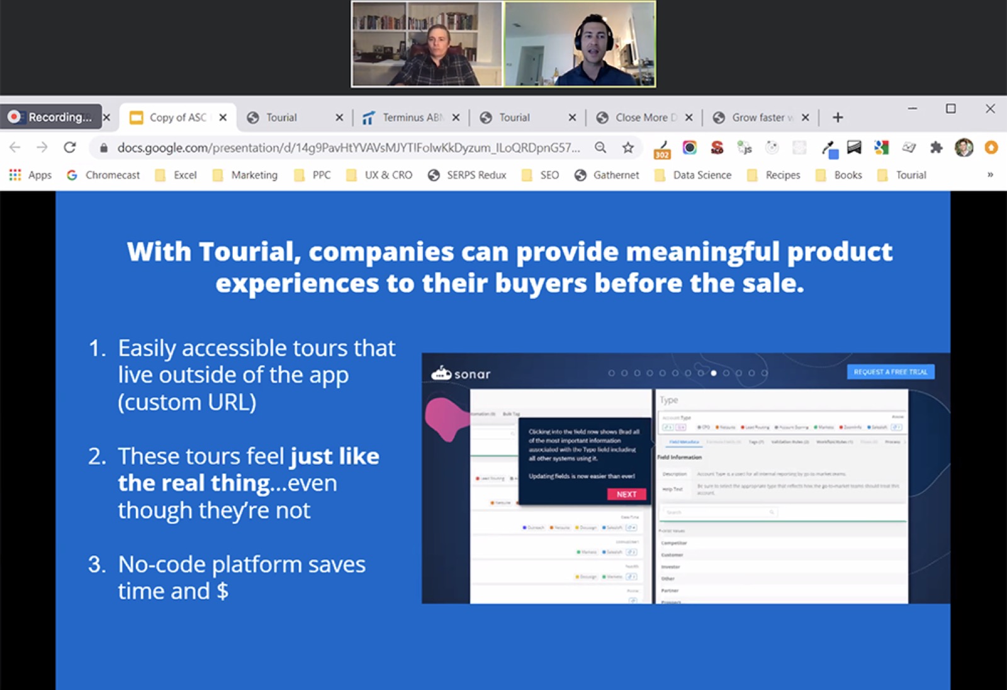
Task: Click the orange update arrow icon
Action: 991,148
